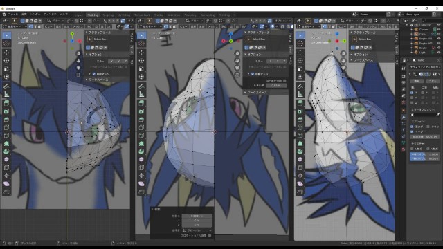Expand the ワークスペース section in the left viewport
Screen dimensions: 443x249
[x=98, y=80]
